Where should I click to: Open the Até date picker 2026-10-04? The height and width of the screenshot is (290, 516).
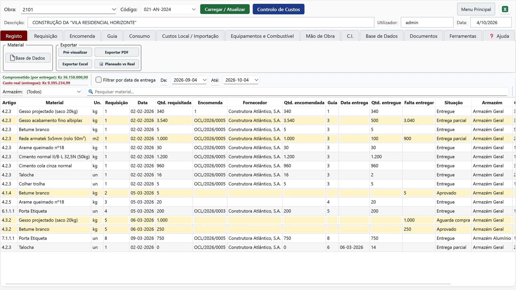pyautogui.click(x=241, y=80)
